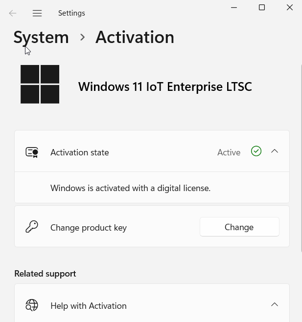Click the Activation state label
302x322 pixels.
point(80,152)
